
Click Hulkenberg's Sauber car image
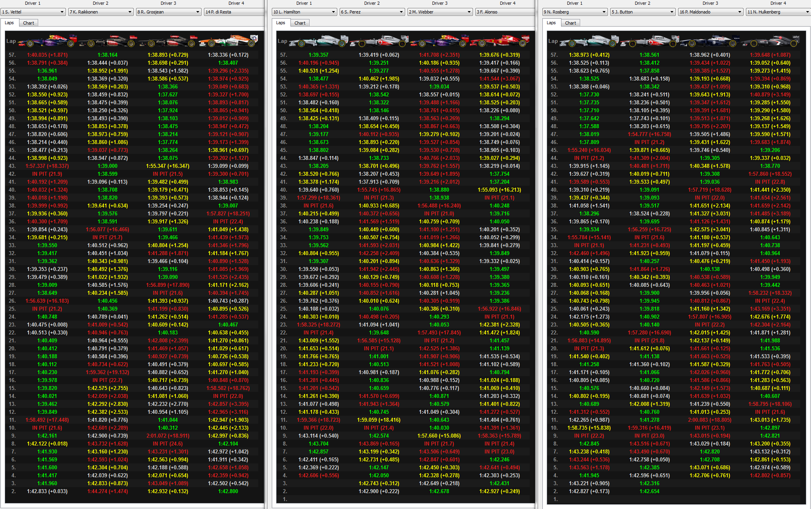click(x=770, y=41)
